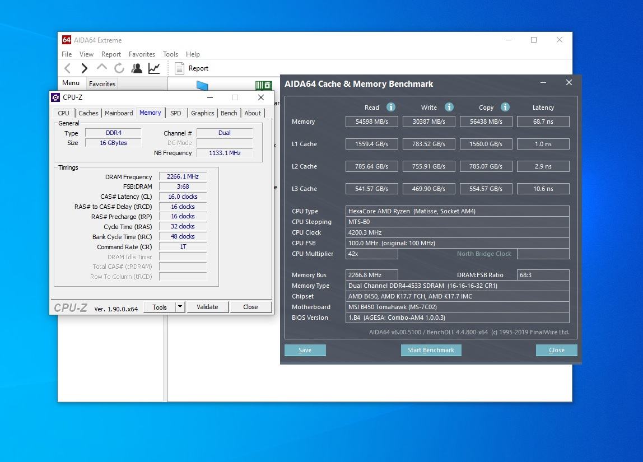Switch to the SPD tab in CPU-Z
Viewport: 643px width, 462px height.
click(x=175, y=113)
